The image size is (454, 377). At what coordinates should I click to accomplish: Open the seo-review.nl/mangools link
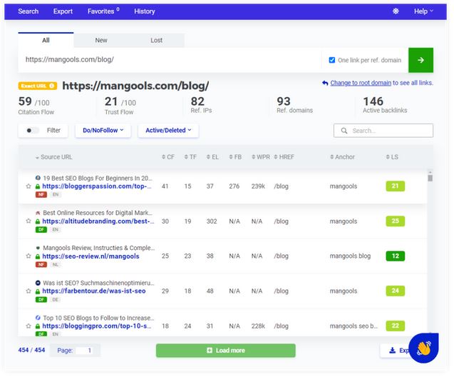[x=91, y=256]
